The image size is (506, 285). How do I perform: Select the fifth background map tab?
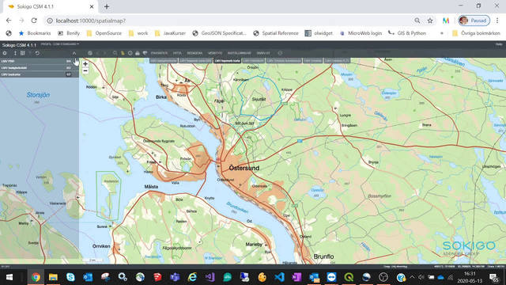coord(284,61)
